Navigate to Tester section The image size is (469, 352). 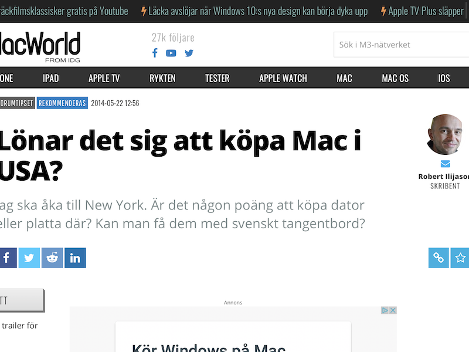tap(217, 79)
